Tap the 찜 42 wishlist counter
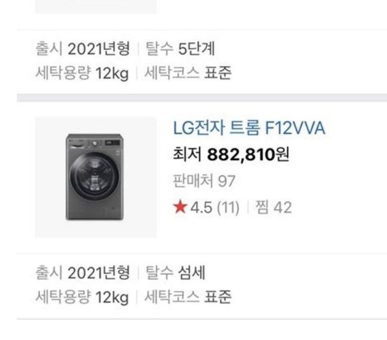This screenshot has width=387, height=340. [x=273, y=207]
